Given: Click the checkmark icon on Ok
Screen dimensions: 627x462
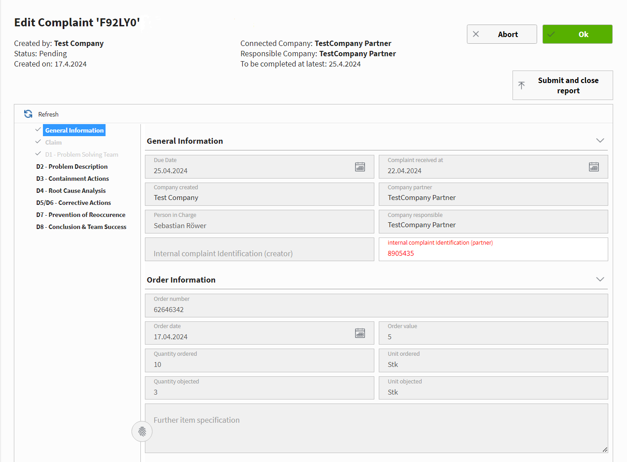Looking at the screenshot, I should click(551, 34).
